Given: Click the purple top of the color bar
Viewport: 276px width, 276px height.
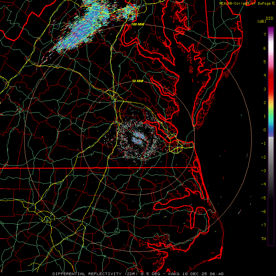Looking at the screenshot, I should 271,30.
